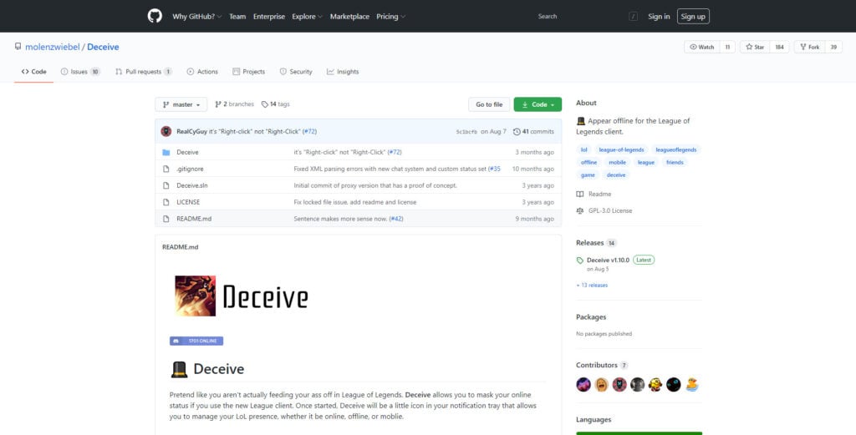Open the first contributor avatar
This screenshot has width=856, height=435.
click(x=583, y=385)
